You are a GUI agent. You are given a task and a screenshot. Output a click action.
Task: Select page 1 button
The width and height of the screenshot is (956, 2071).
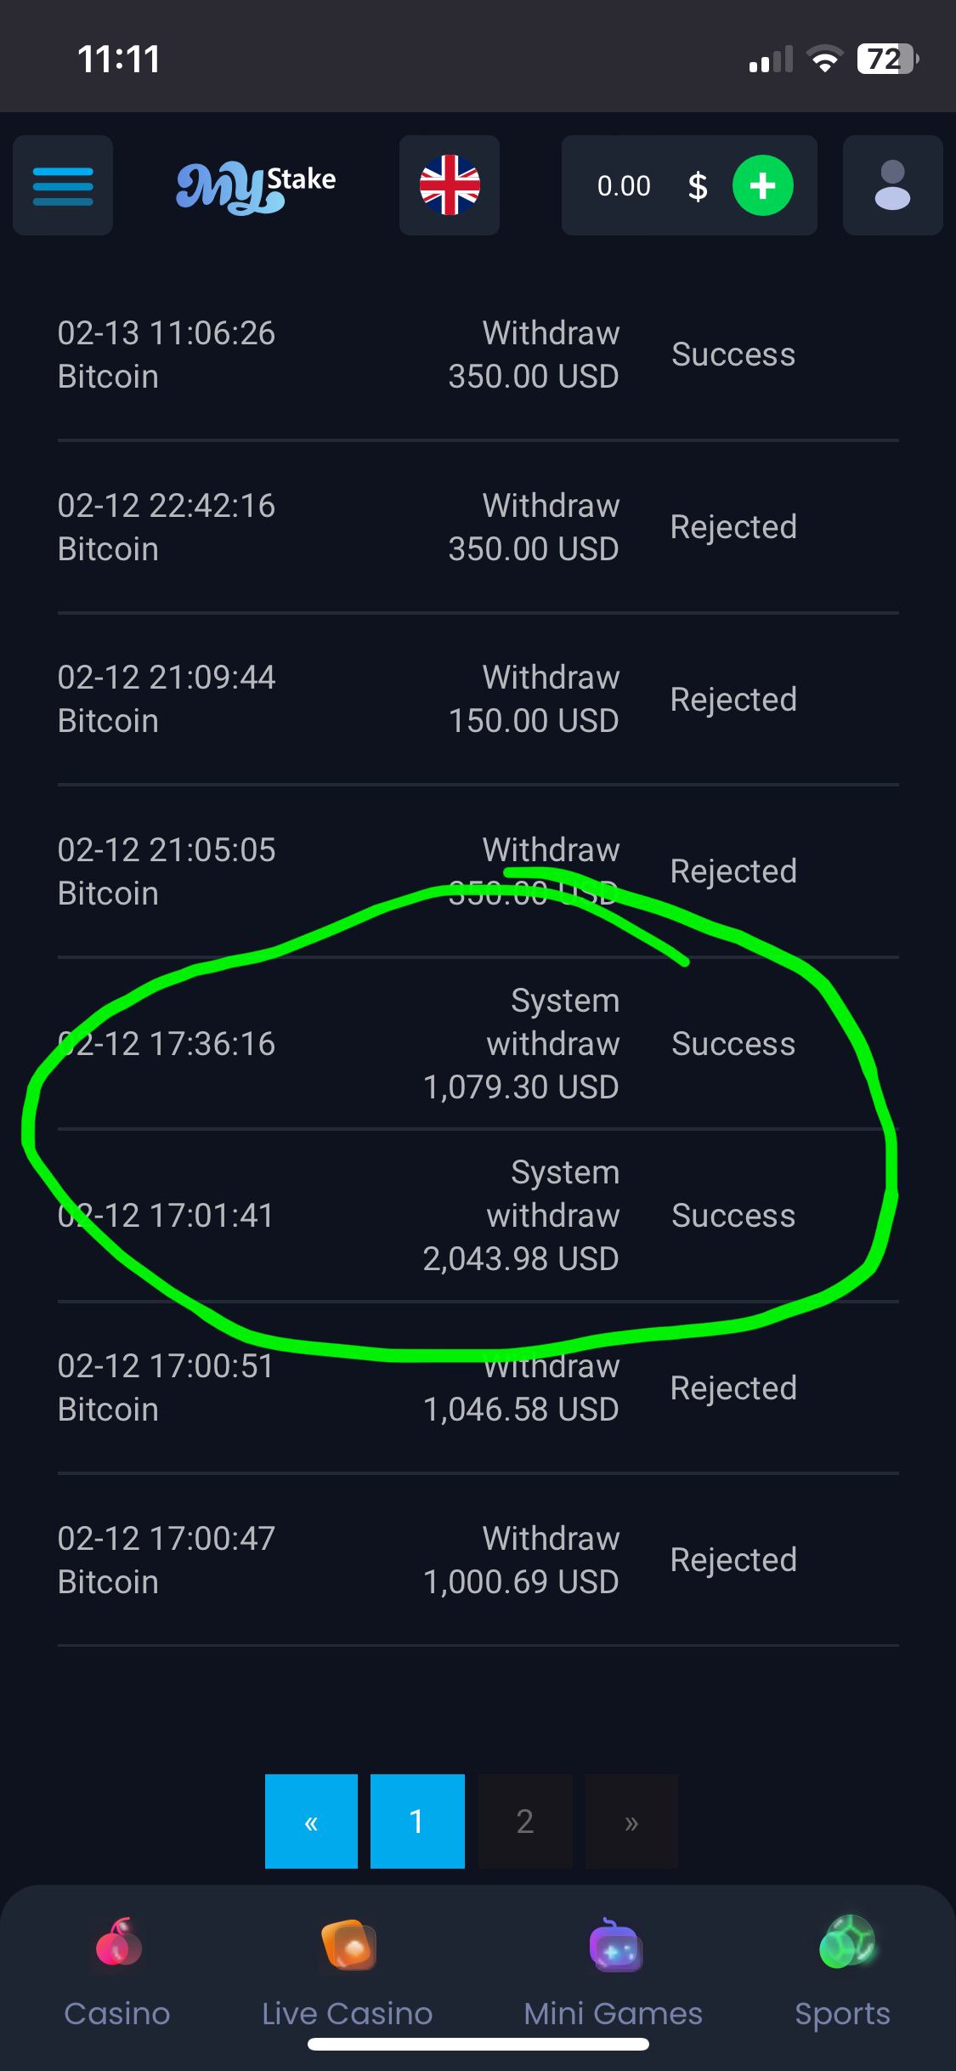[x=417, y=1821]
